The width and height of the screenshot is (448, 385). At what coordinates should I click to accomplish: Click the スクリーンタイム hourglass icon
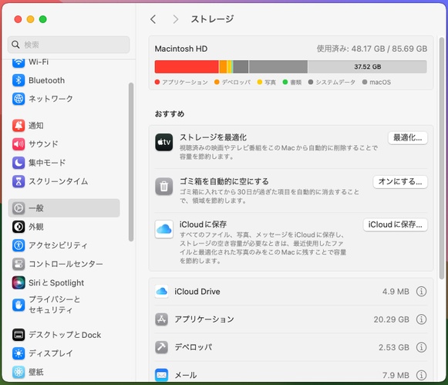tap(19, 181)
